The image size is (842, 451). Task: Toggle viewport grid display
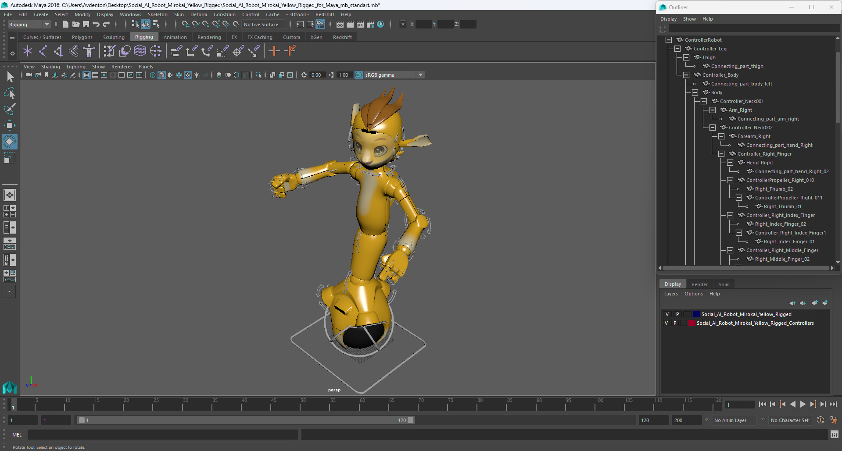point(86,75)
